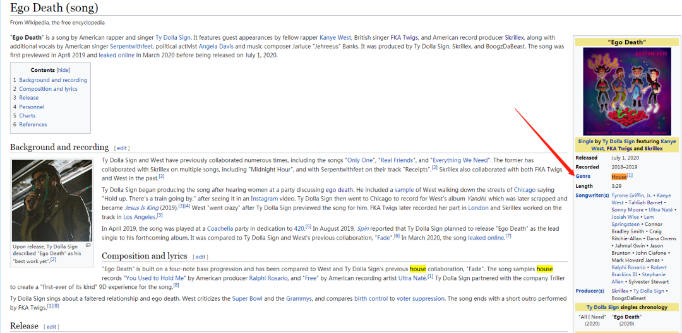Image resolution: width=682 pixels, height=333 pixels.
Task: Open the Ty Dolla Sign performance photo
Action: (x=52, y=201)
